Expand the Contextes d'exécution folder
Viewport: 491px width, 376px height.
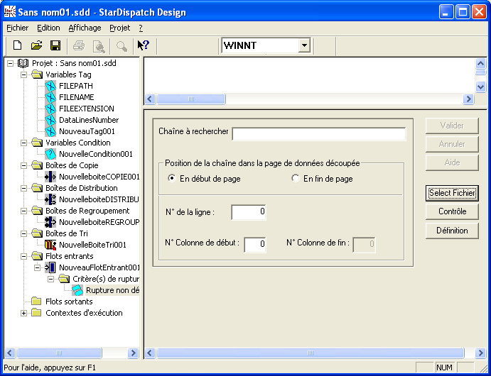pyautogui.click(x=24, y=313)
